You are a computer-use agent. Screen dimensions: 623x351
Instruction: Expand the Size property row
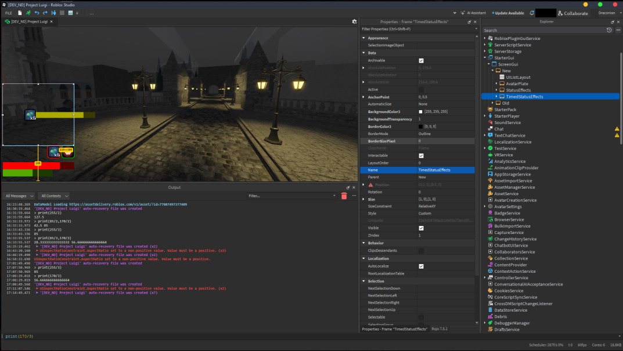click(363, 199)
